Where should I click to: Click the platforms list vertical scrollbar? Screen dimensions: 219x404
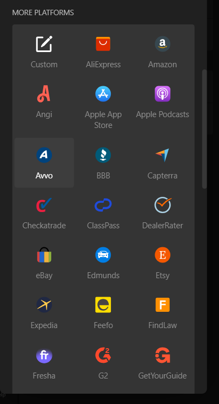(x=204, y=129)
